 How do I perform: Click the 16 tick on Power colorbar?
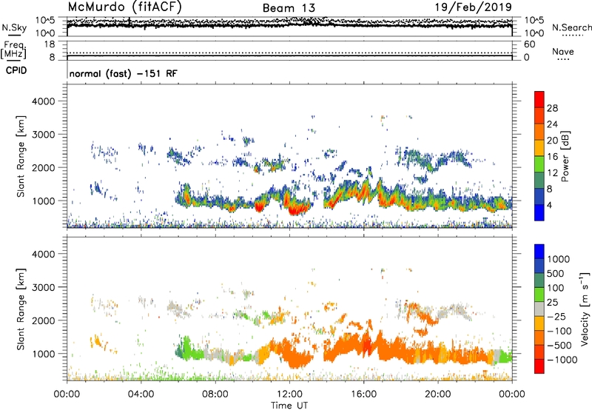point(552,157)
